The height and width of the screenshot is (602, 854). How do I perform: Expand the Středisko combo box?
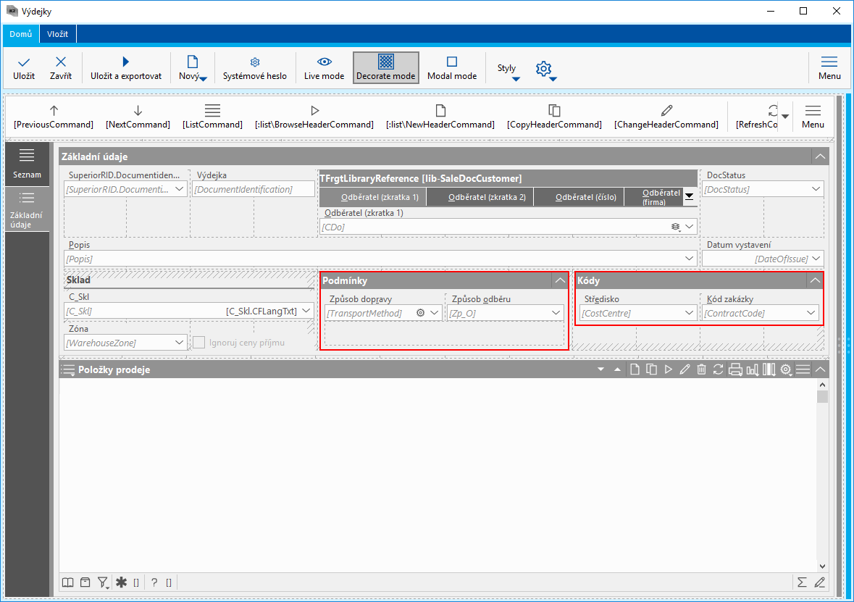[689, 313]
